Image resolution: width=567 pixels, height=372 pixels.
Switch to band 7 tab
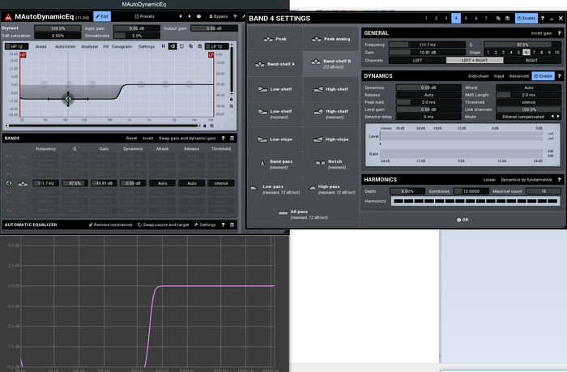[486, 18]
